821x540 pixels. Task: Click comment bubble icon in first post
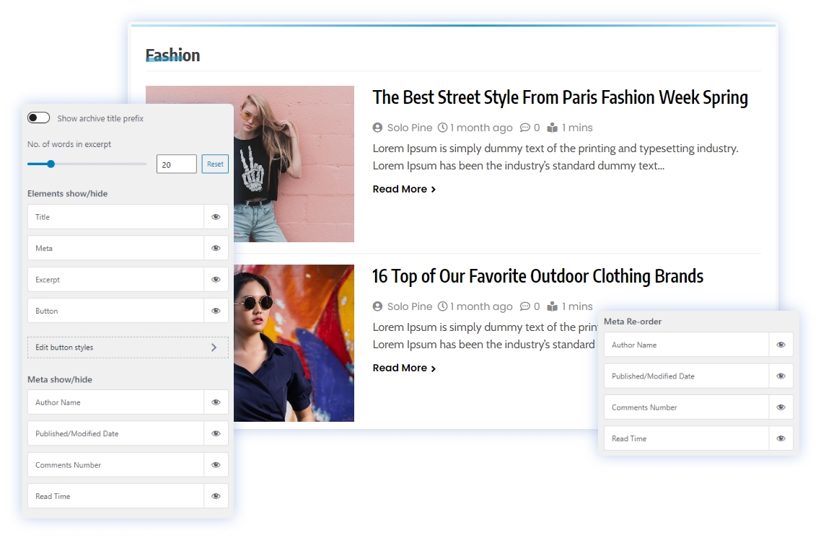(524, 128)
